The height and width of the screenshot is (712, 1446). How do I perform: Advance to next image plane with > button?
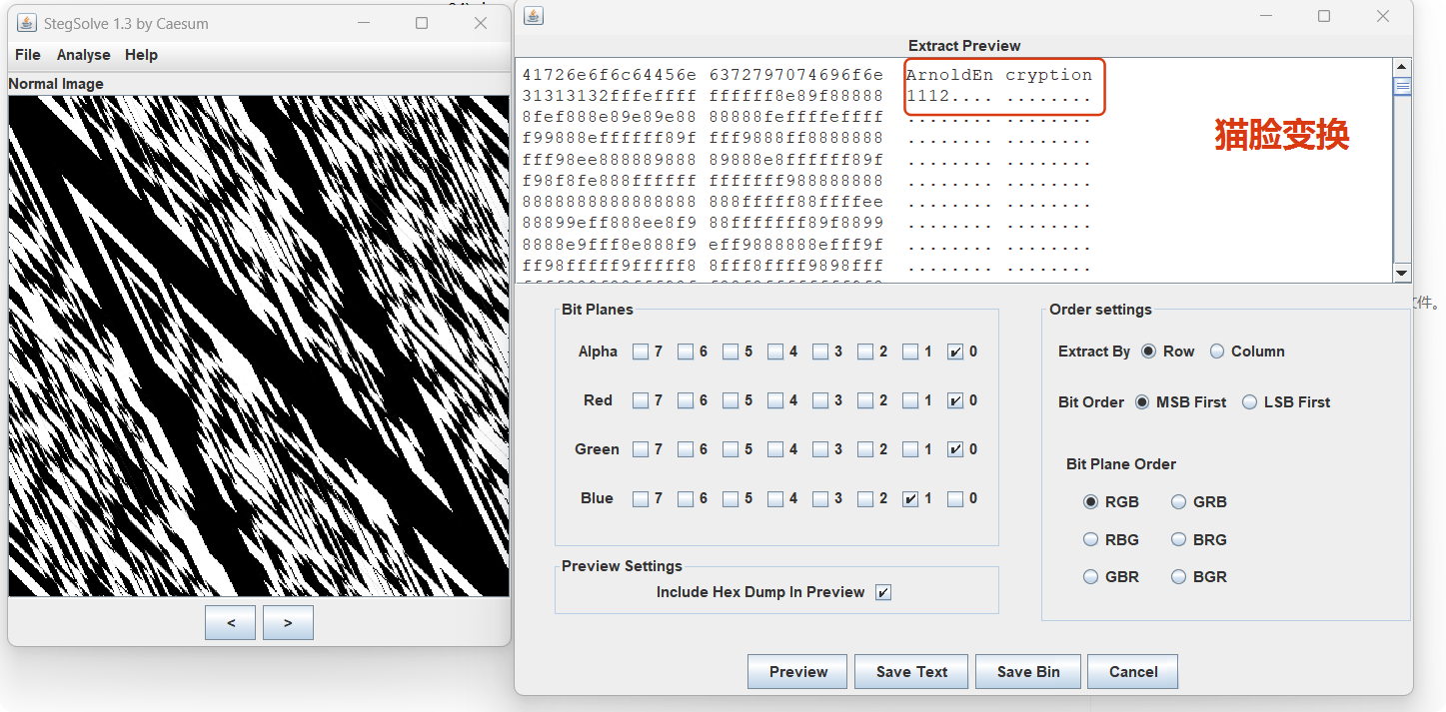(x=288, y=622)
